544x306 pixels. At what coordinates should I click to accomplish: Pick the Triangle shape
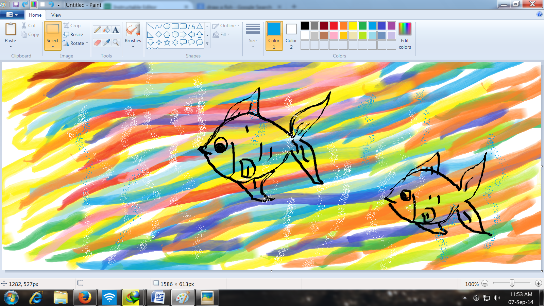[x=200, y=26]
